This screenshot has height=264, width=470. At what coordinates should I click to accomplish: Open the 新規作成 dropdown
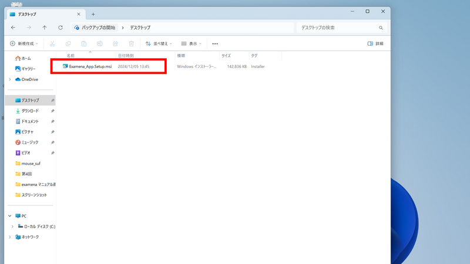click(x=24, y=43)
